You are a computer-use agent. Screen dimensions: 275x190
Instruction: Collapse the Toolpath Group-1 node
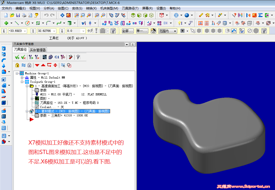tap(22, 82)
